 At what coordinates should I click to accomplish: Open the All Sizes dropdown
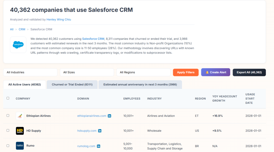[x=87, y=72]
